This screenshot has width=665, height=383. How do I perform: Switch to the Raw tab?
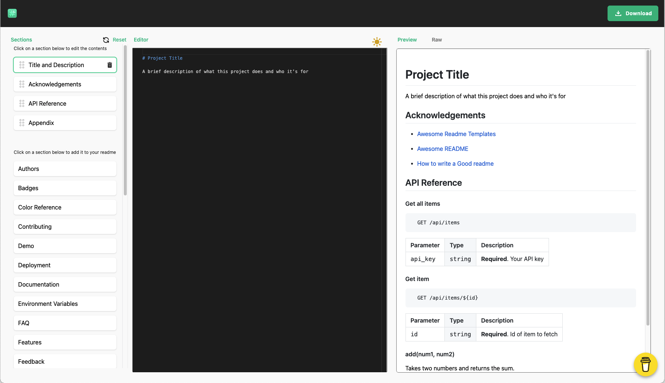437,40
